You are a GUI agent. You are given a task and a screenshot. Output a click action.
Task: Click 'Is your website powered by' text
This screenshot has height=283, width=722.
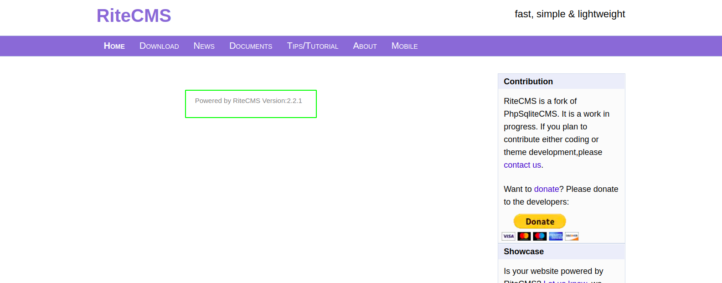(x=553, y=271)
